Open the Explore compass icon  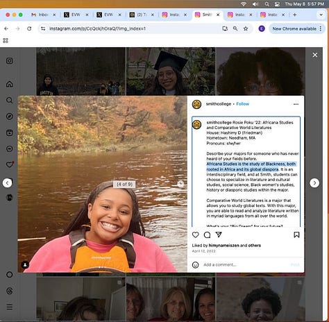10,116
